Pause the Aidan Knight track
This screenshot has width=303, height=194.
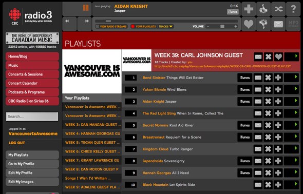pyautogui.click(x=86, y=8)
